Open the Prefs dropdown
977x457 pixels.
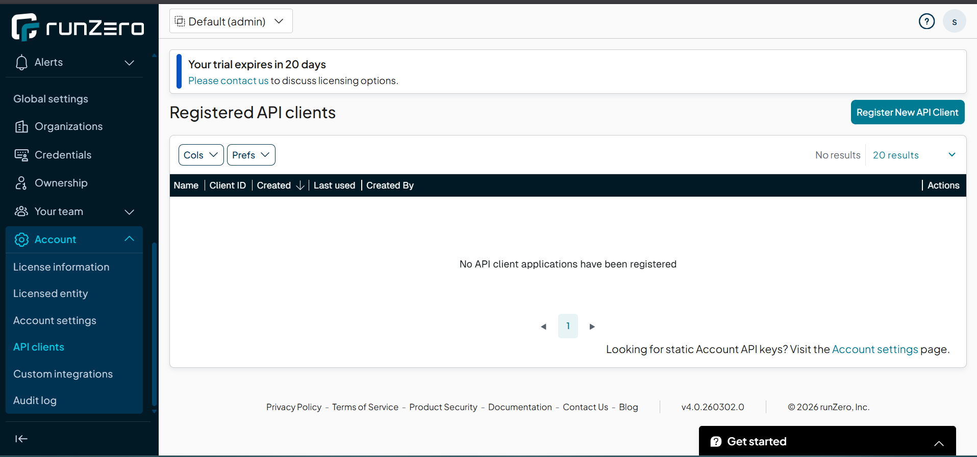(251, 155)
